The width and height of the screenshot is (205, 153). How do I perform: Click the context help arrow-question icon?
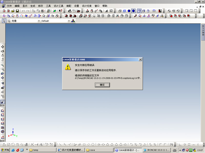pyautogui.click(x=60, y=11)
